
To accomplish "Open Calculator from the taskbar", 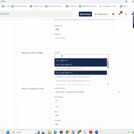I will (73, 132).
